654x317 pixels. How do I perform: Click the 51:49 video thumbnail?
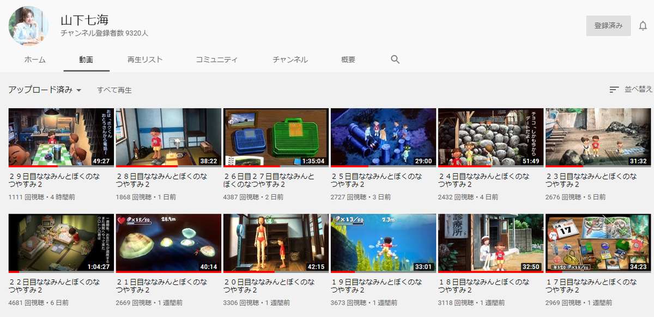(491, 137)
